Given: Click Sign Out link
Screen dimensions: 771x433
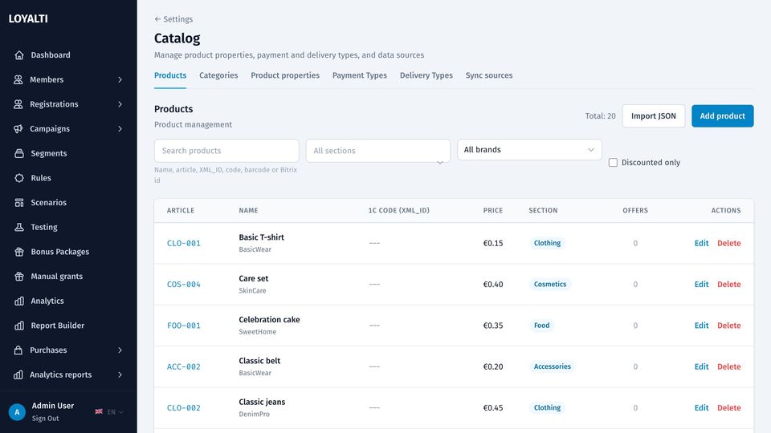Looking at the screenshot, I should (45, 419).
